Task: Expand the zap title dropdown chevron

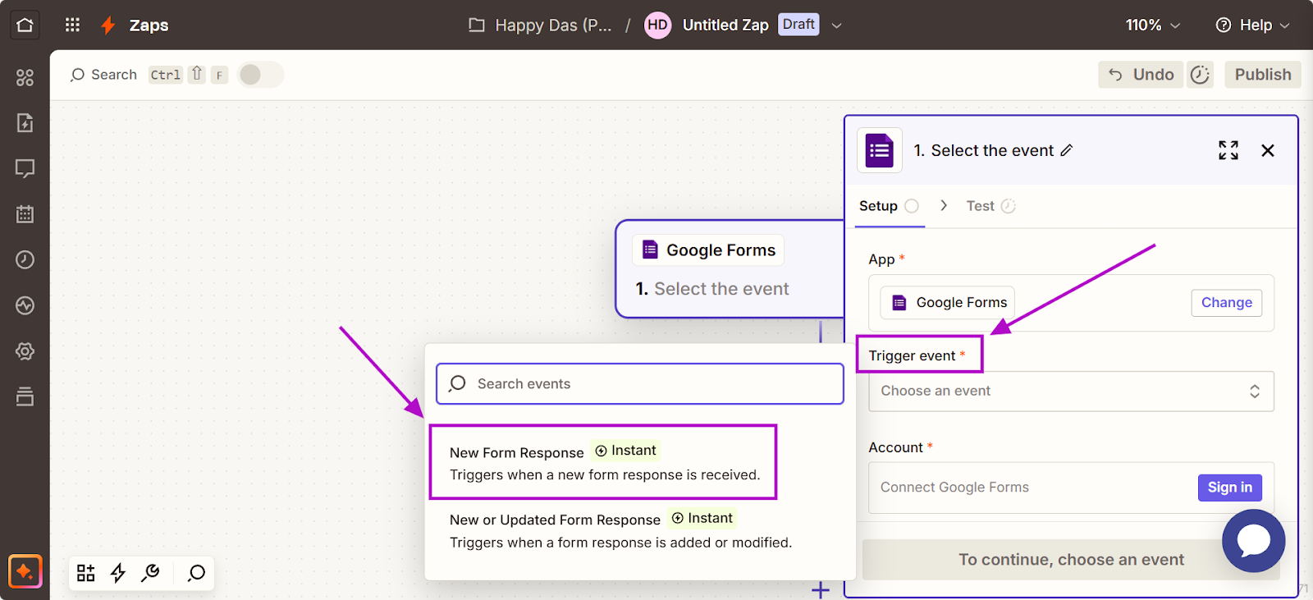Action: (x=836, y=25)
